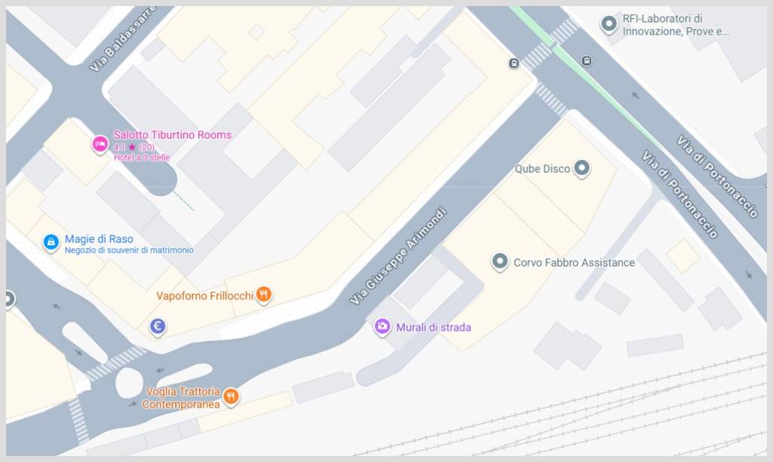Screen dimensions: 773x462
Task: Click the Murali di strada label text
Action: (433, 328)
